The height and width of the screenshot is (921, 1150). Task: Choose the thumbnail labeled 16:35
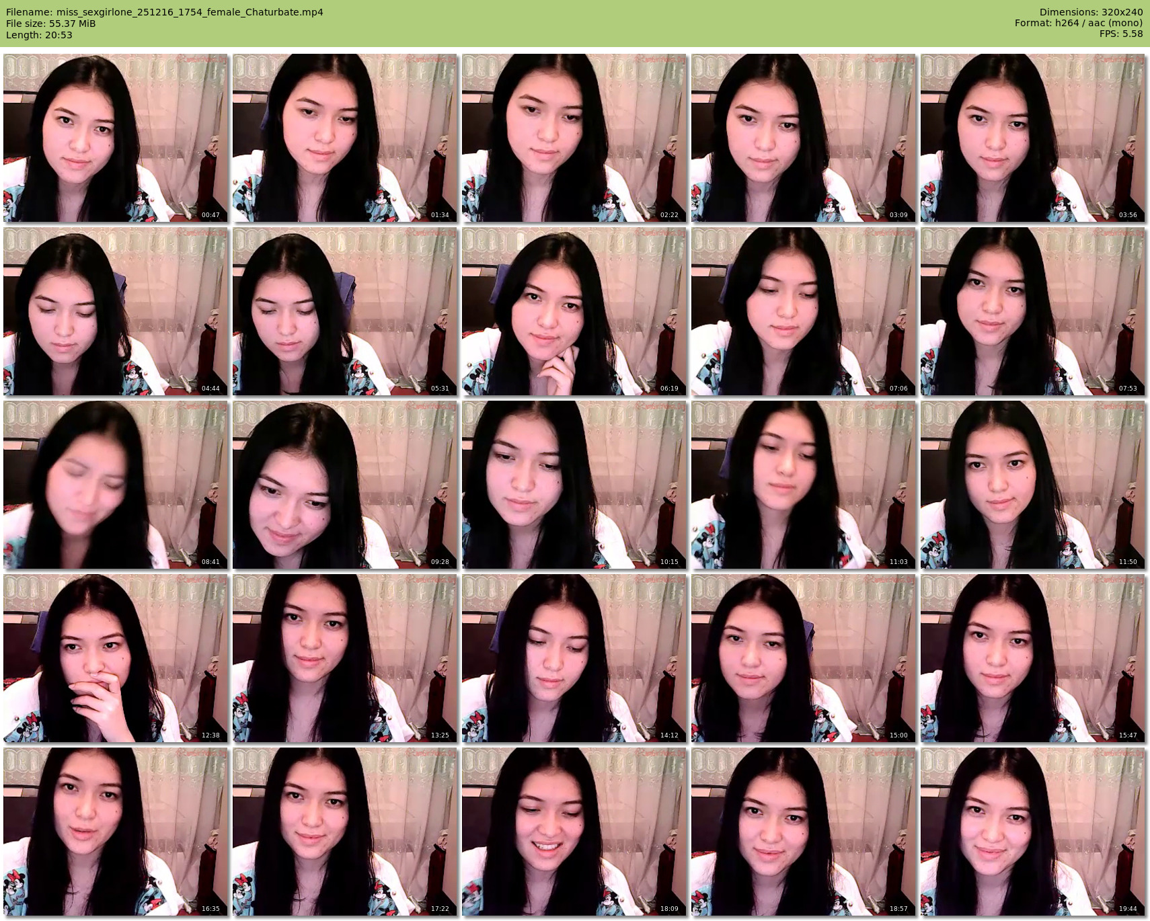tap(115, 832)
